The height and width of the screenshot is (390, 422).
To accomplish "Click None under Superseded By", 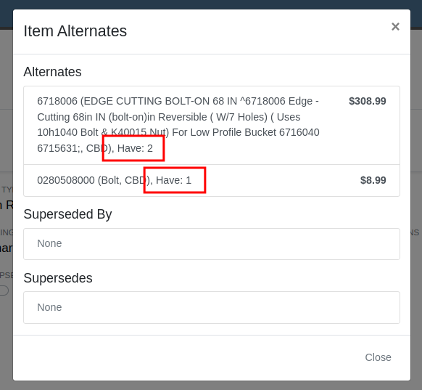I will click(x=49, y=243).
